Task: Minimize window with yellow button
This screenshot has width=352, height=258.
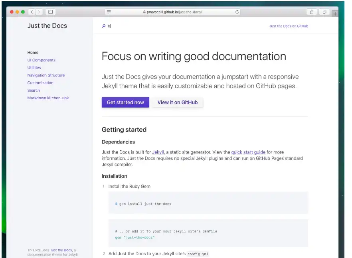Action: [17, 12]
